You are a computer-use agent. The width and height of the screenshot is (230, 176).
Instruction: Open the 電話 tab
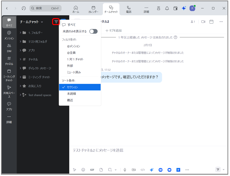[x=129, y=9]
